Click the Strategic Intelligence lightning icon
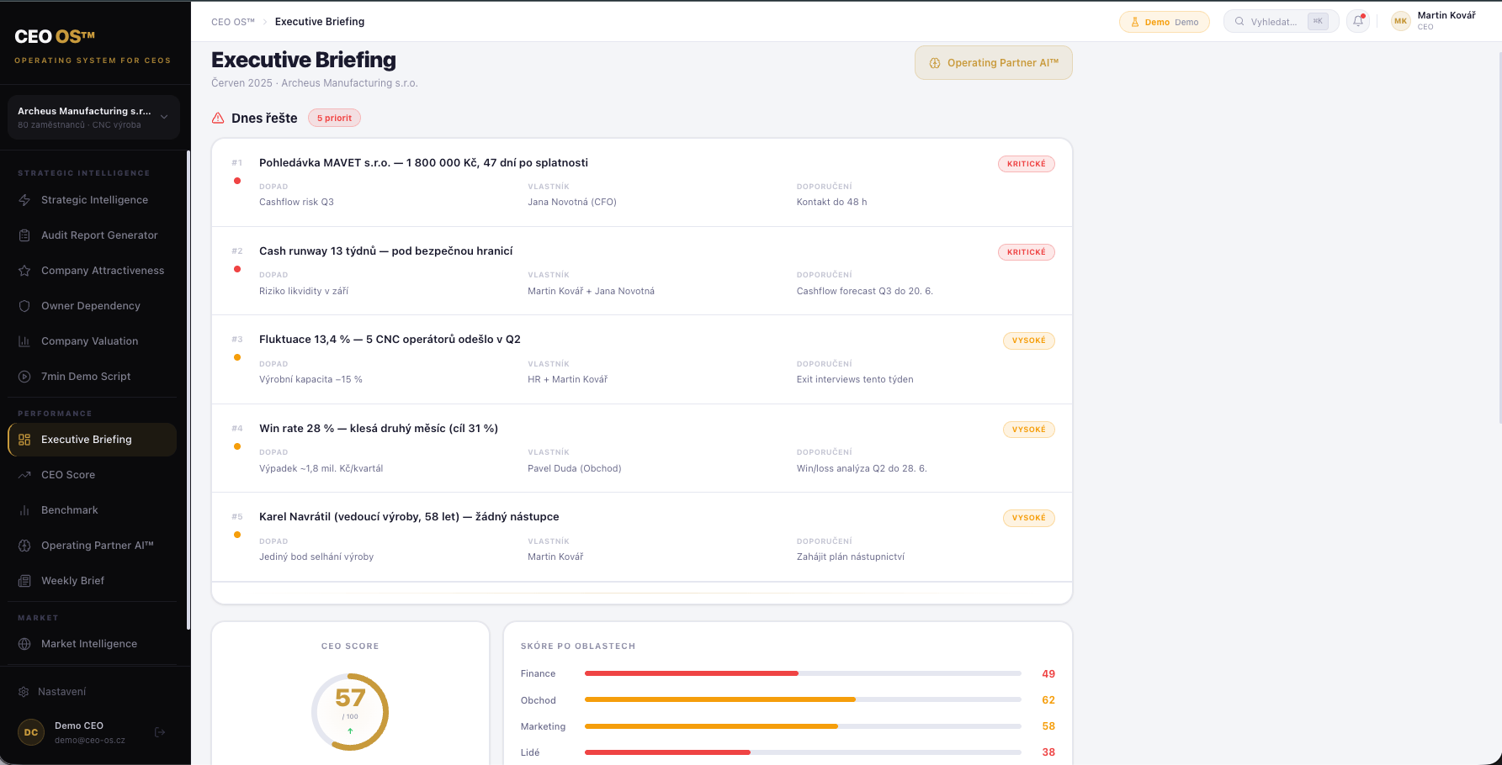This screenshot has width=1502, height=765. pyautogui.click(x=24, y=200)
